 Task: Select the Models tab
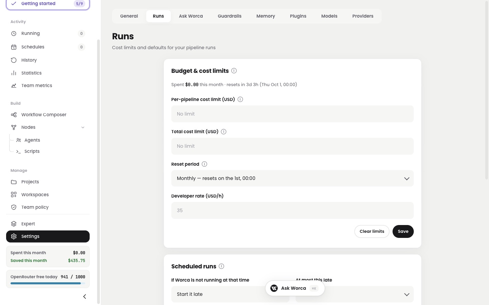click(x=329, y=16)
